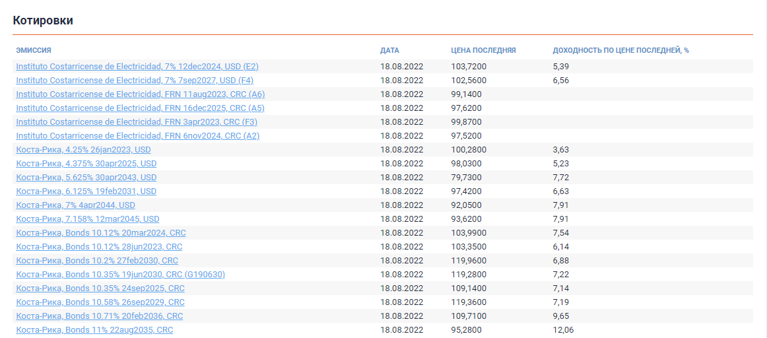The height and width of the screenshot is (338, 767).
Task: Click Коста-Рика 4.375% 30apr2025 USD link
Action: pos(86,164)
